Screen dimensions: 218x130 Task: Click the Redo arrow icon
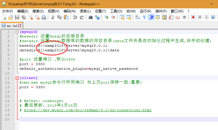[x=82, y=17]
